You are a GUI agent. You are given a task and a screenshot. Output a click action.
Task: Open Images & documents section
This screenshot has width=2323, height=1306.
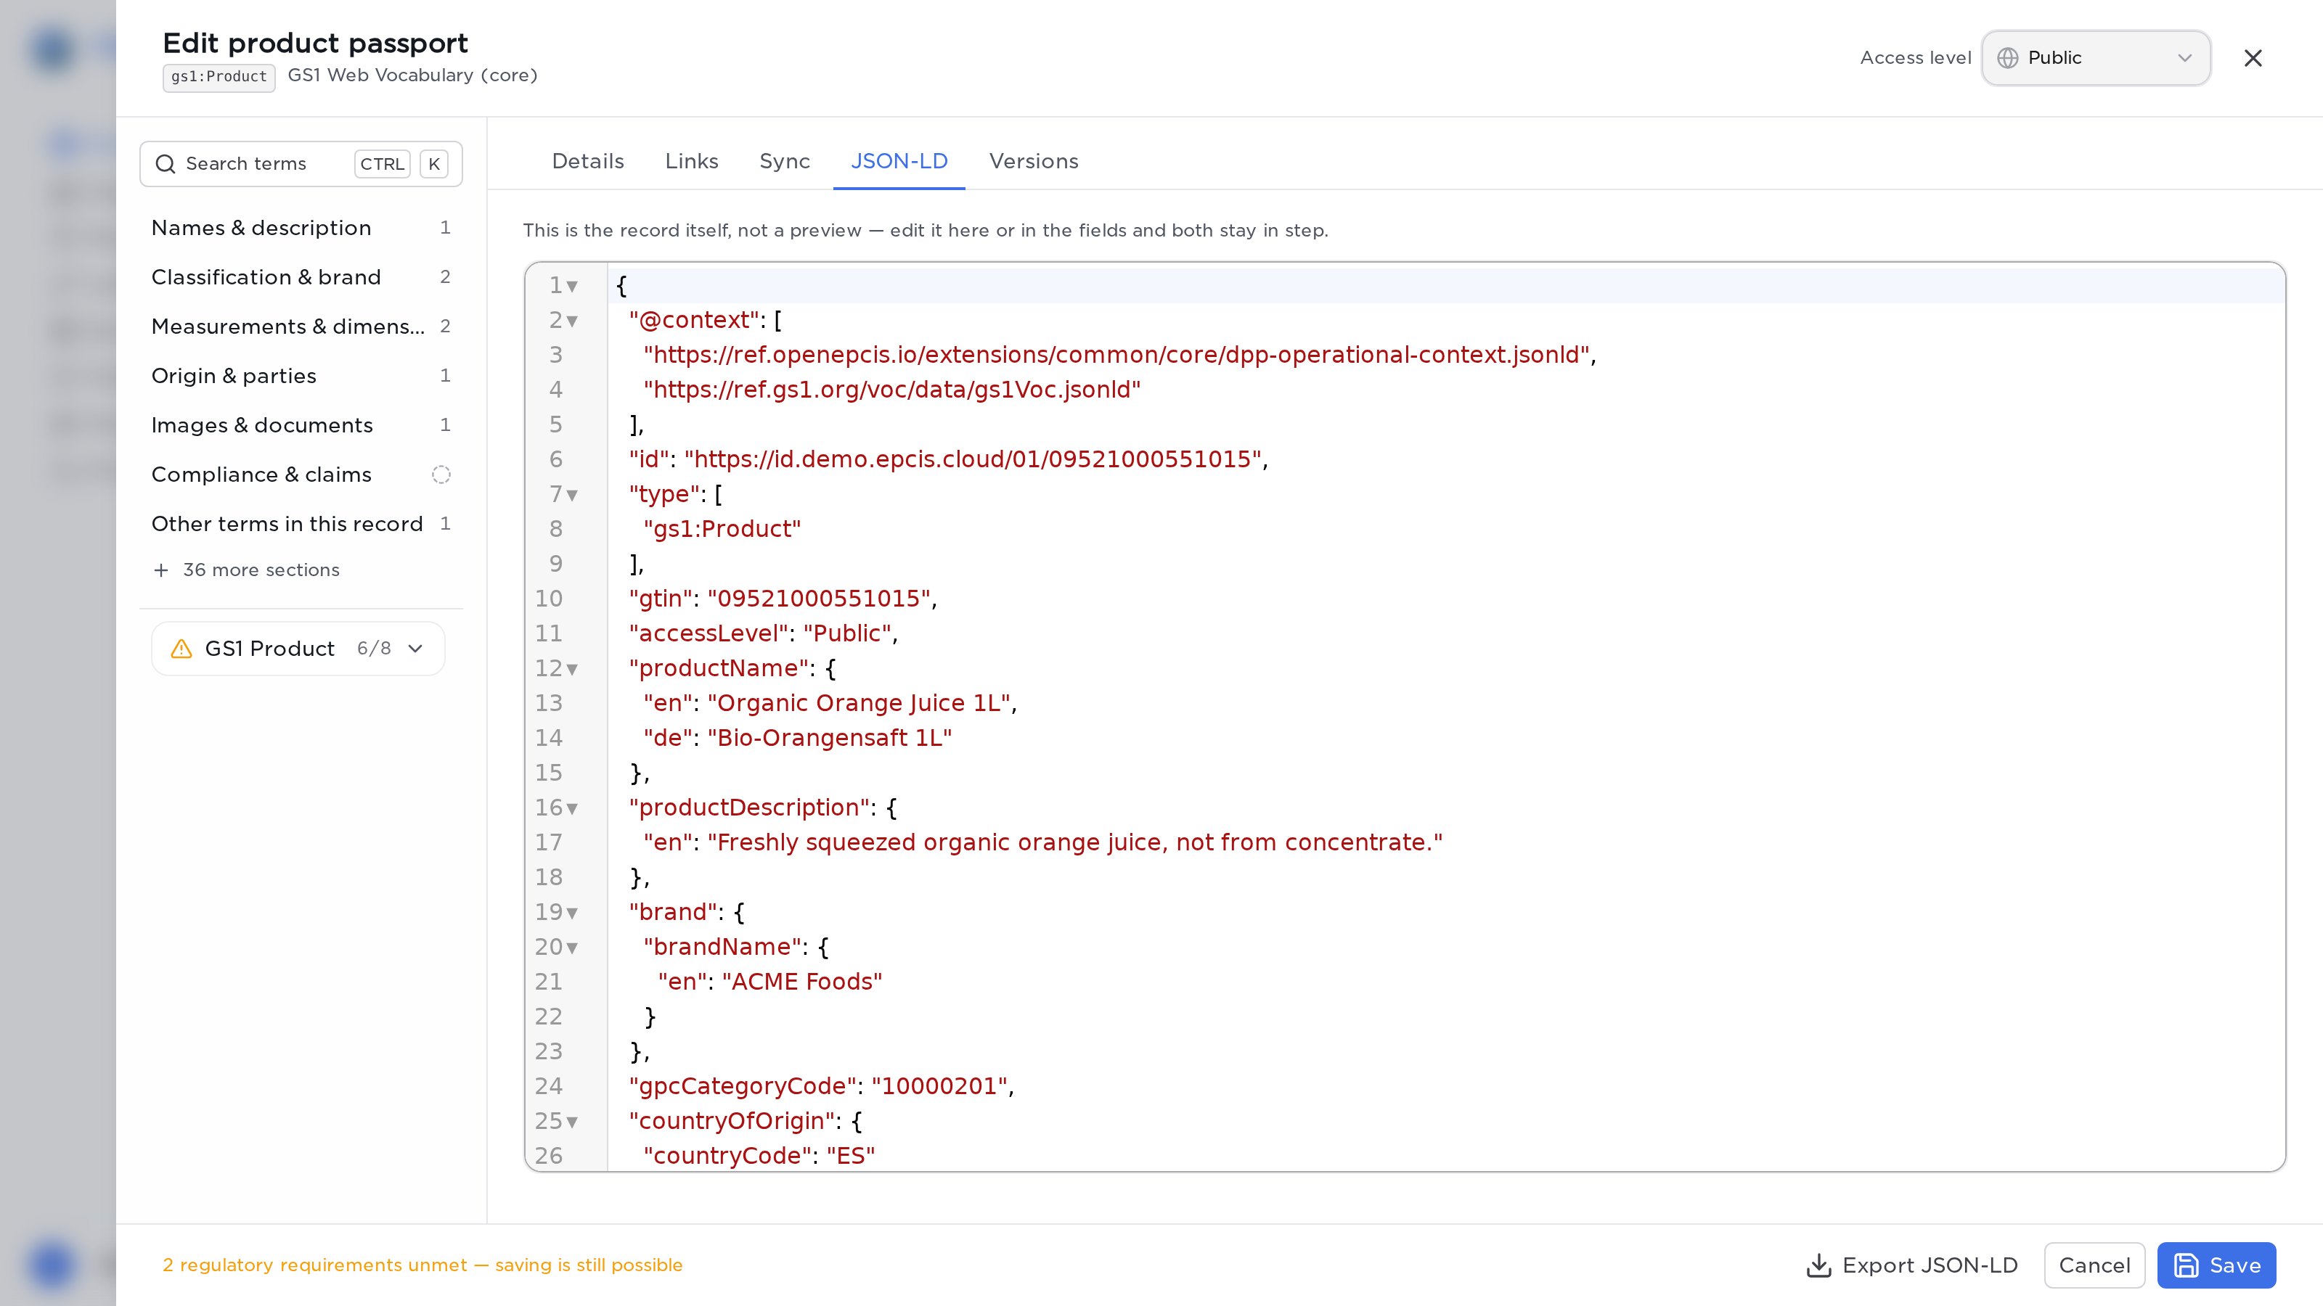(301, 425)
